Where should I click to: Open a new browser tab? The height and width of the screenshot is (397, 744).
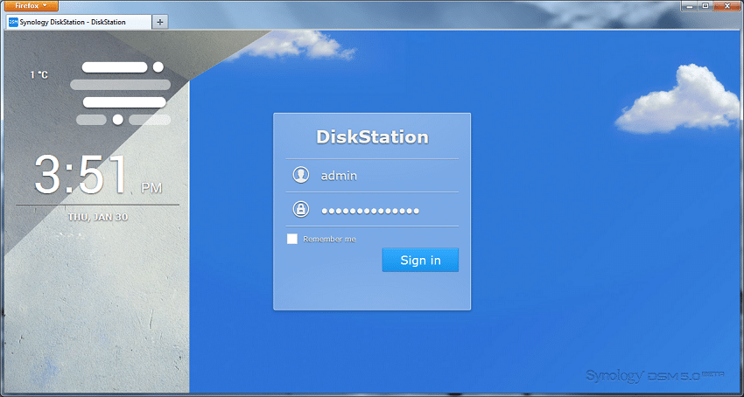pyautogui.click(x=160, y=22)
